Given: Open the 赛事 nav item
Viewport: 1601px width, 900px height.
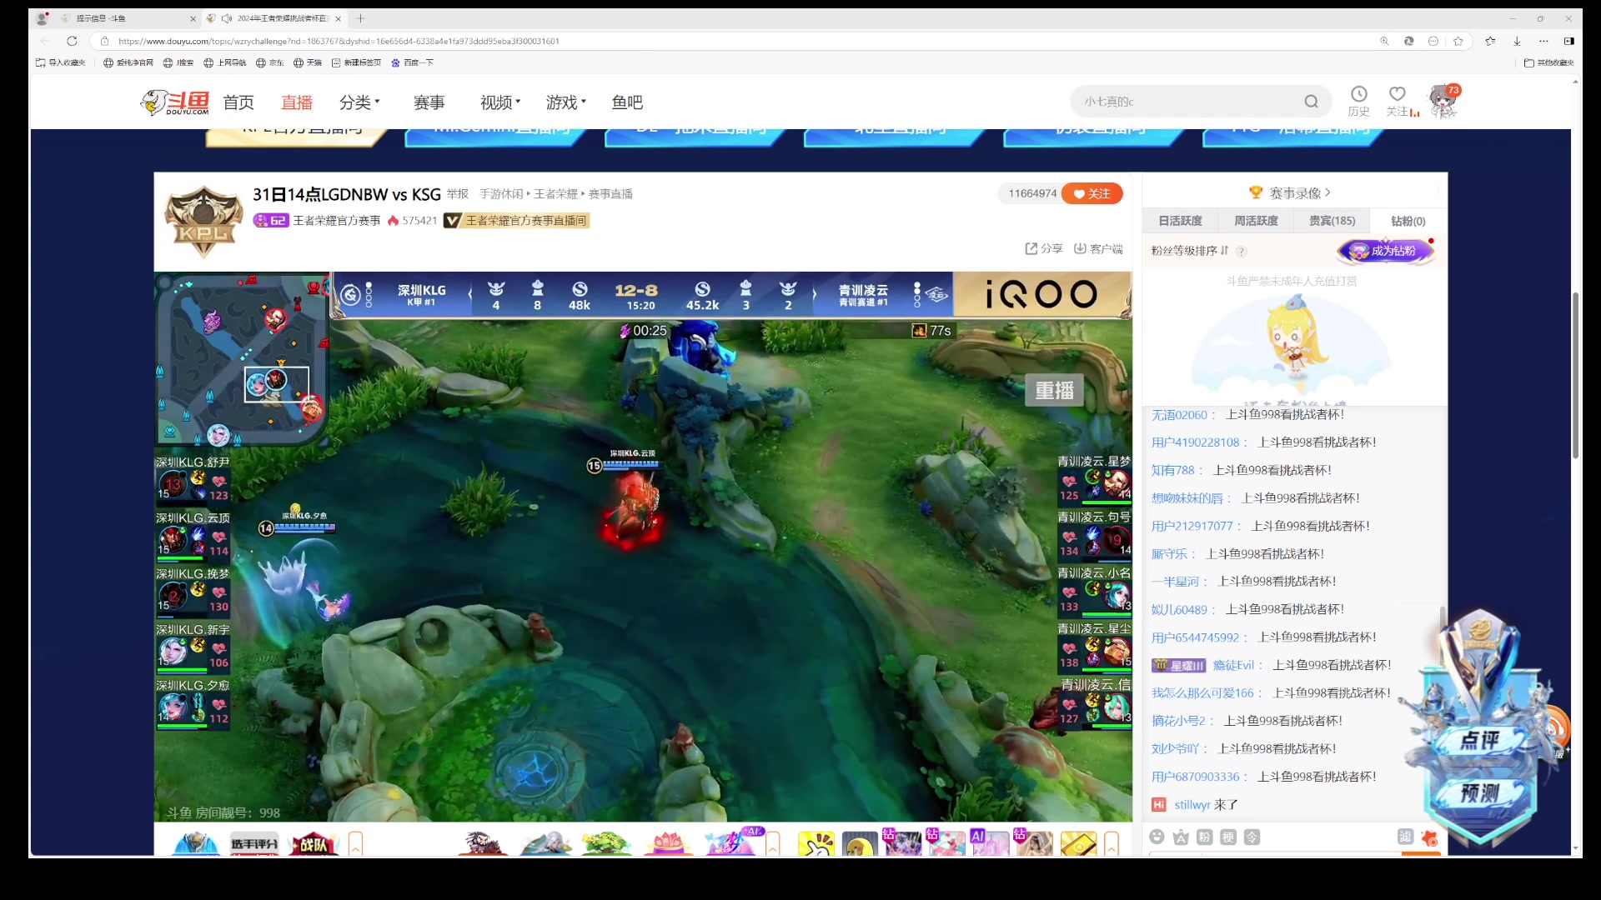Looking at the screenshot, I should coord(429,102).
